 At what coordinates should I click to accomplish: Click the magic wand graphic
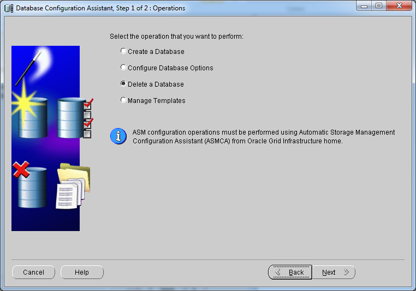point(28,68)
